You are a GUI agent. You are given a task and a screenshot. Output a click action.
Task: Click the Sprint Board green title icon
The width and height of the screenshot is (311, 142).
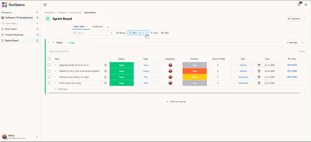(x=47, y=19)
